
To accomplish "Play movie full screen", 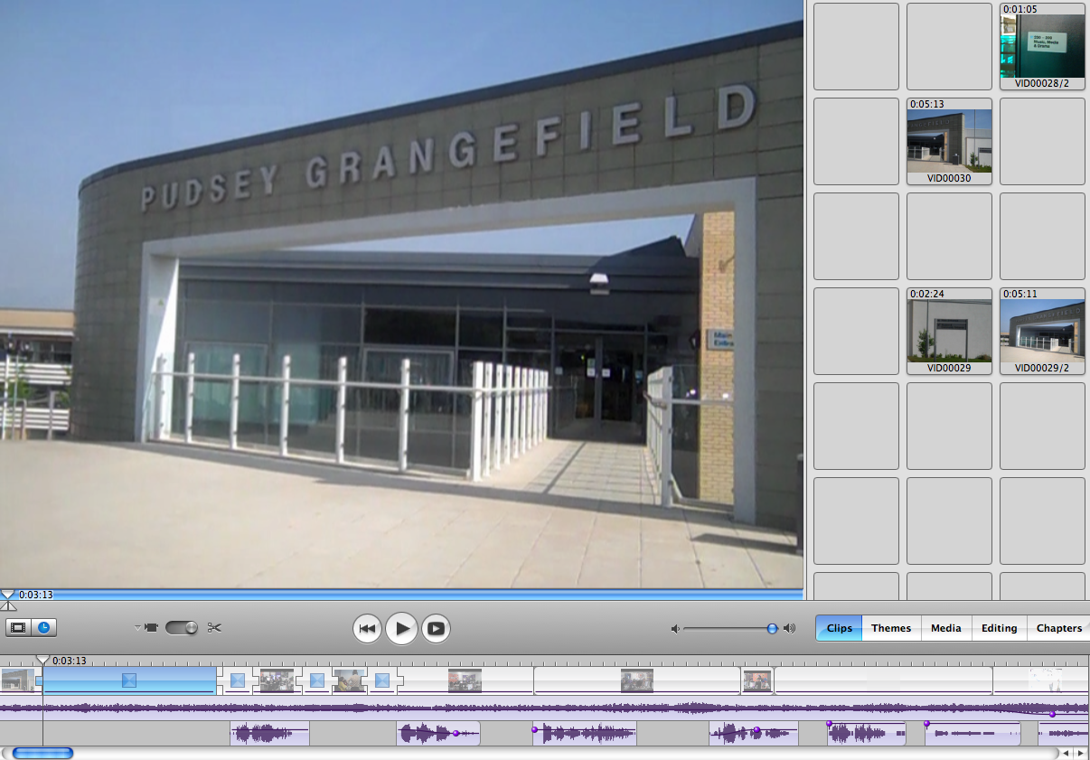I will pyautogui.click(x=436, y=628).
